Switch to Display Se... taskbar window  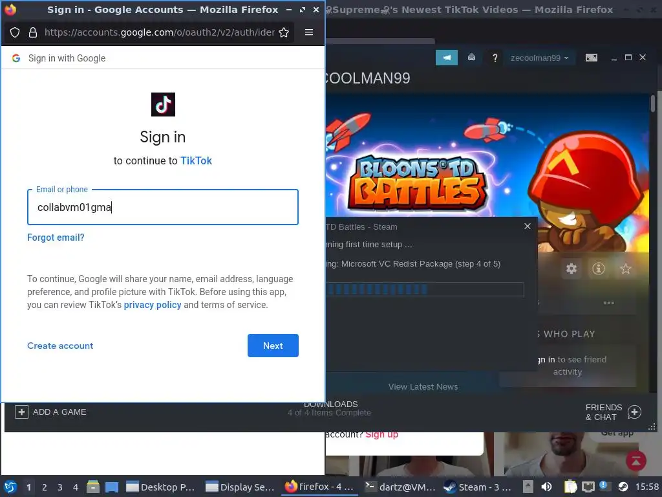(240, 487)
